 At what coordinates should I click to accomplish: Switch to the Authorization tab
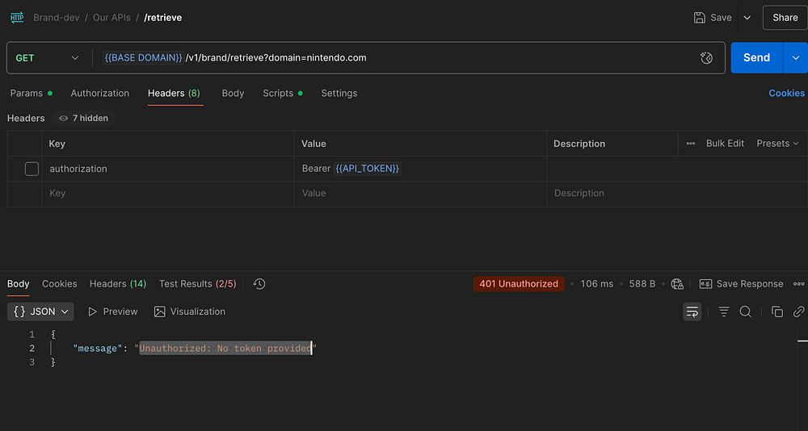click(100, 94)
